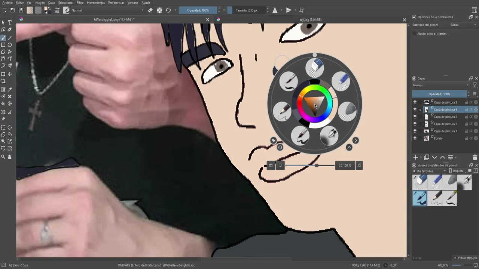Image resolution: width=479 pixels, height=269 pixels.
Task: Expand the add layer arrow menu
Action: pos(421,157)
